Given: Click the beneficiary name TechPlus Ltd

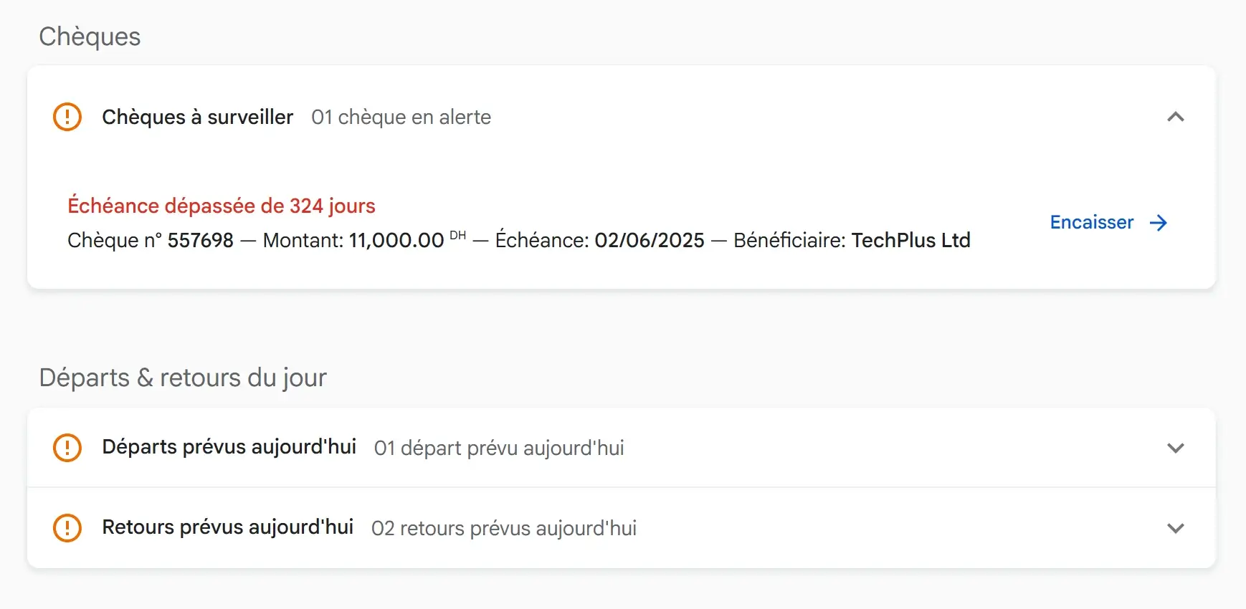Looking at the screenshot, I should [x=910, y=240].
